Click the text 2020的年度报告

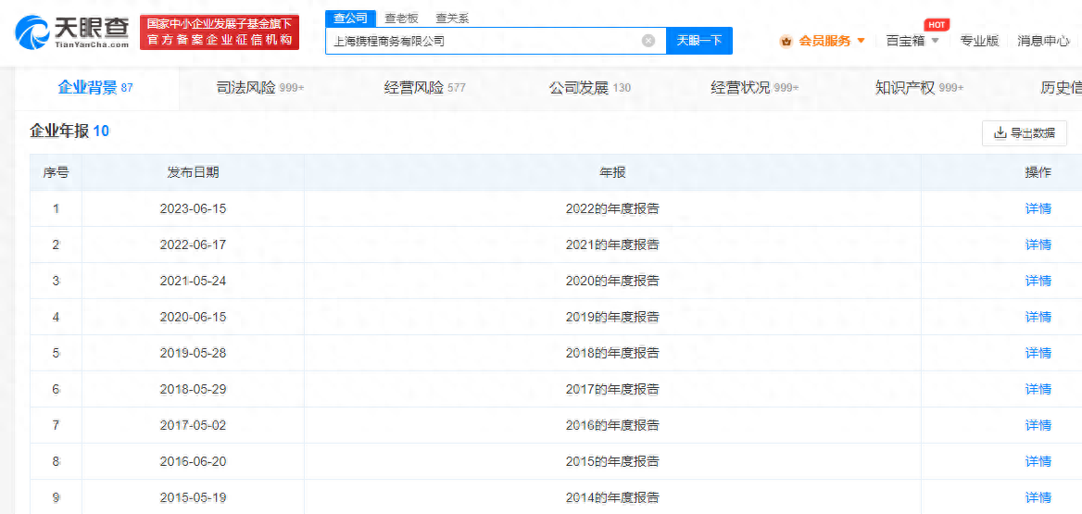612,281
